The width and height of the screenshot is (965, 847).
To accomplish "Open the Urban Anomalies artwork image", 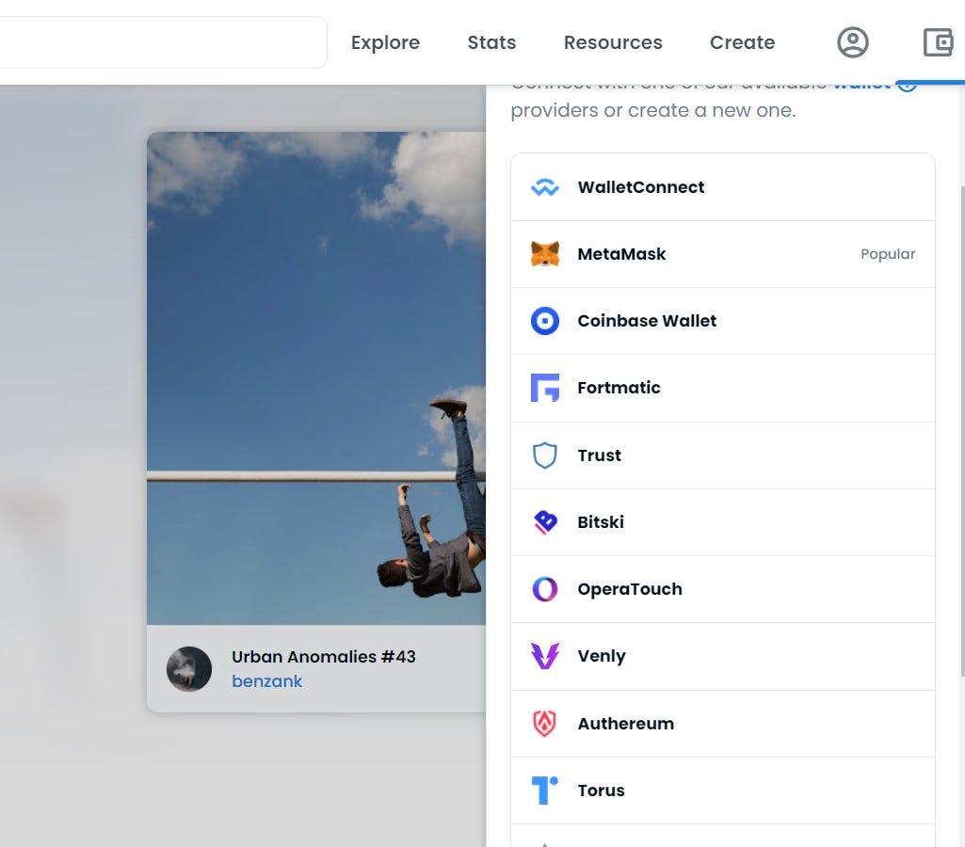I will (x=316, y=378).
